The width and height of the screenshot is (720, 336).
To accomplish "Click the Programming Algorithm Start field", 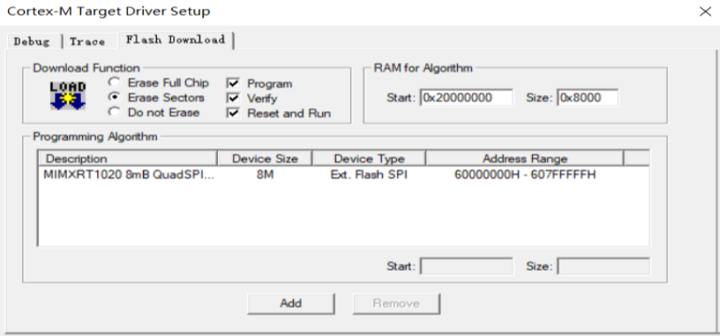I will (x=467, y=266).
